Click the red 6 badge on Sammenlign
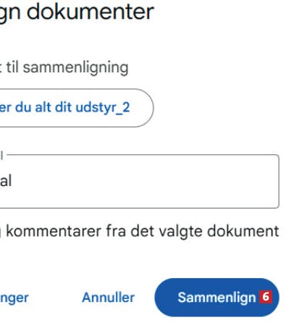286x328 pixels. [266, 297]
